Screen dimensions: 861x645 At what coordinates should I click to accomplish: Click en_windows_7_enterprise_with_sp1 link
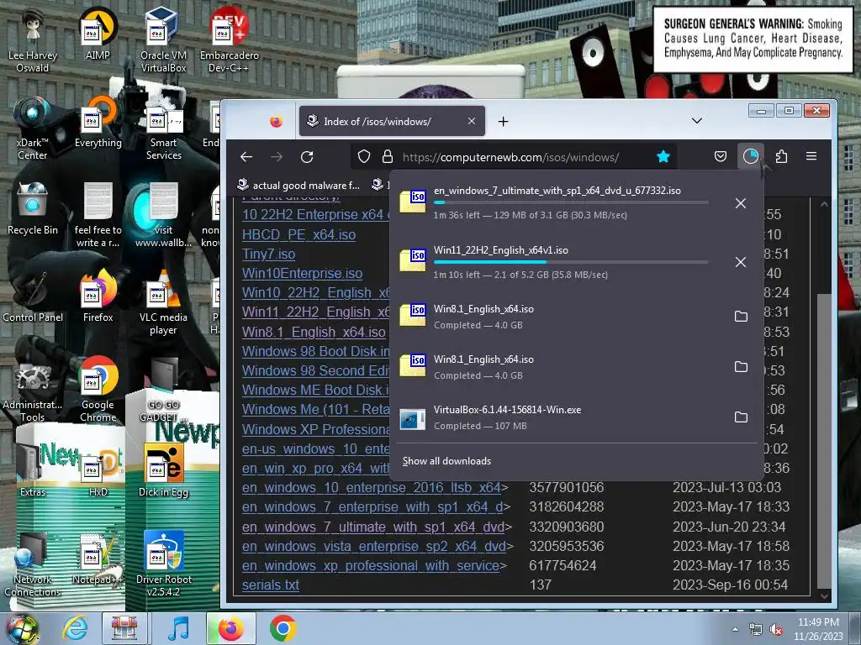click(x=372, y=506)
